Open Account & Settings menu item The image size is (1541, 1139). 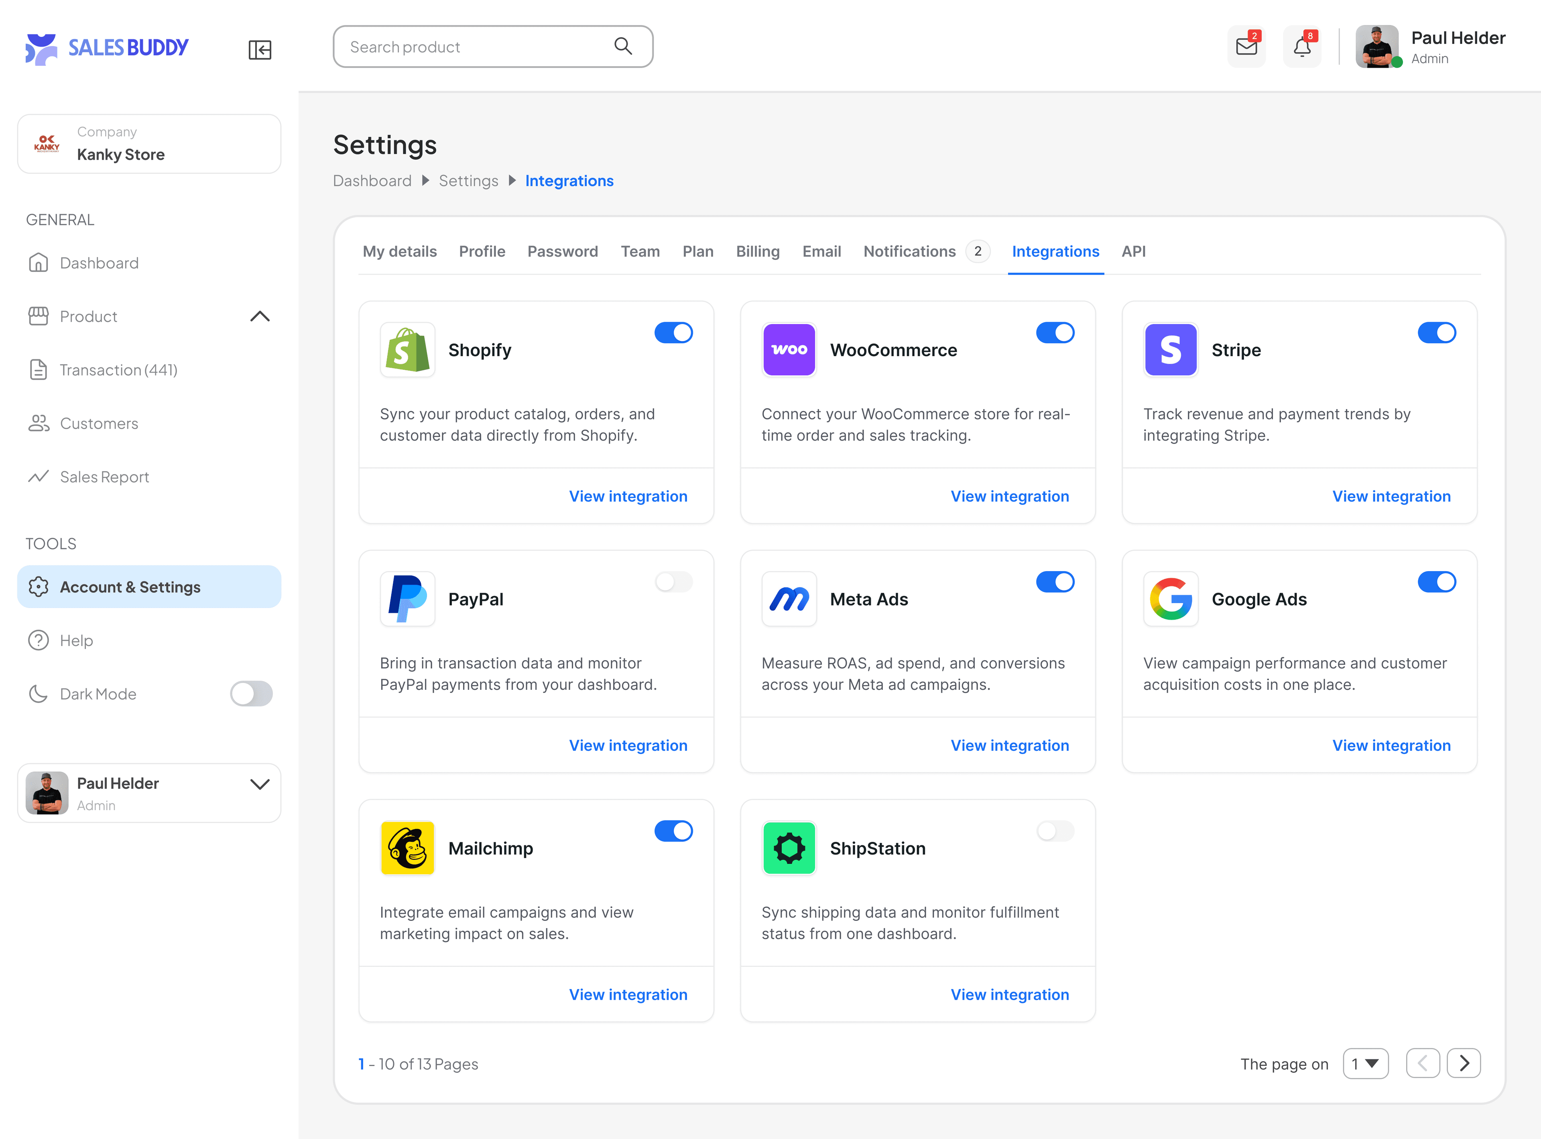149,587
